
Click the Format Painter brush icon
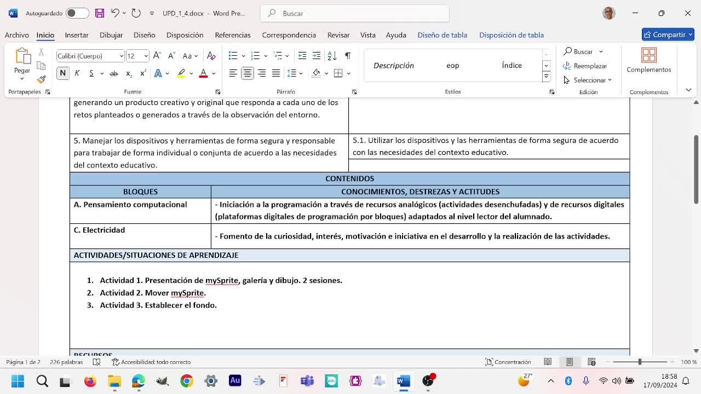[x=41, y=79]
